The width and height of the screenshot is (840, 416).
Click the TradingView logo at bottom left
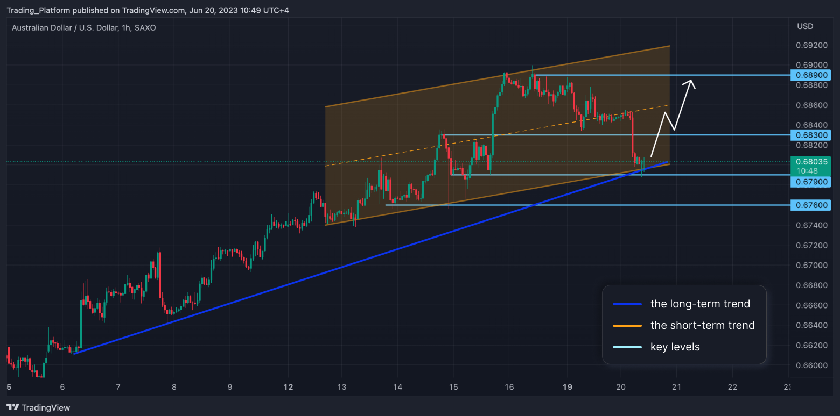pyautogui.click(x=38, y=407)
